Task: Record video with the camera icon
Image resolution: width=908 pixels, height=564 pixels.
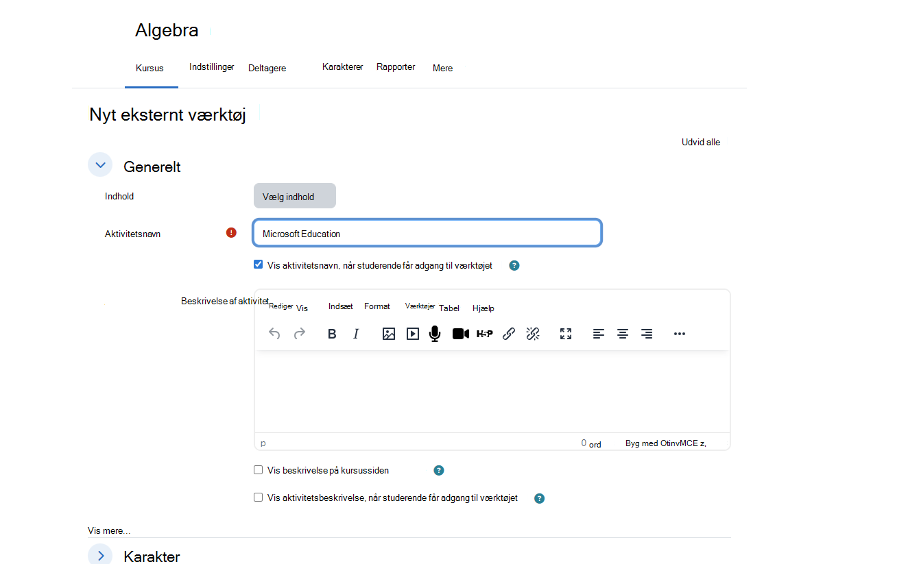Action: pyautogui.click(x=461, y=334)
